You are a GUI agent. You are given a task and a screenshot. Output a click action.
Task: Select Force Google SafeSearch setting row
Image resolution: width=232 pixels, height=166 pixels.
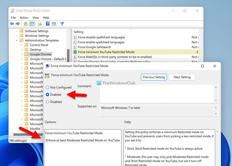(136, 47)
